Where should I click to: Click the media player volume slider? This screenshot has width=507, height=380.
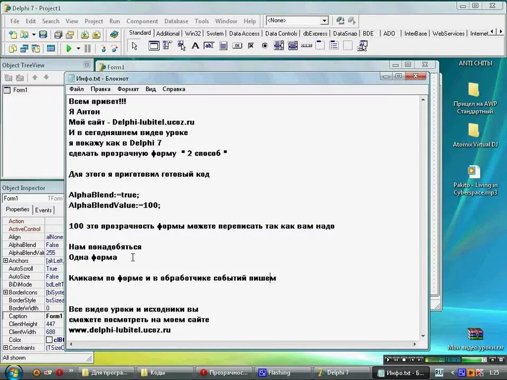[474, 359]
